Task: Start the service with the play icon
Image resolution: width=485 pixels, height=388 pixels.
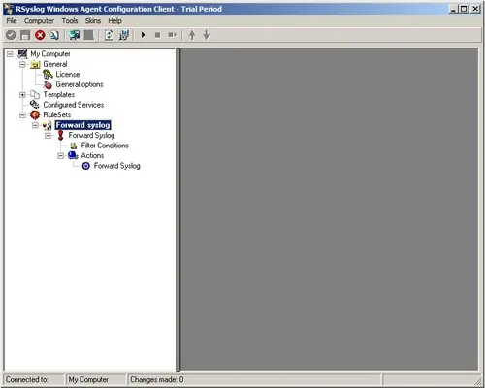Action: (x=144, y=35)
